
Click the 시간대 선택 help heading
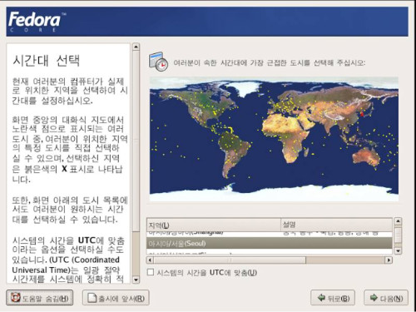click(x=47, y=60)
